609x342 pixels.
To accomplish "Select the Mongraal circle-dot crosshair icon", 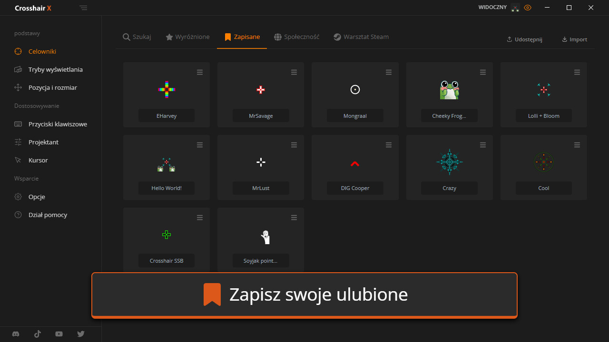I will click(355, 90).
